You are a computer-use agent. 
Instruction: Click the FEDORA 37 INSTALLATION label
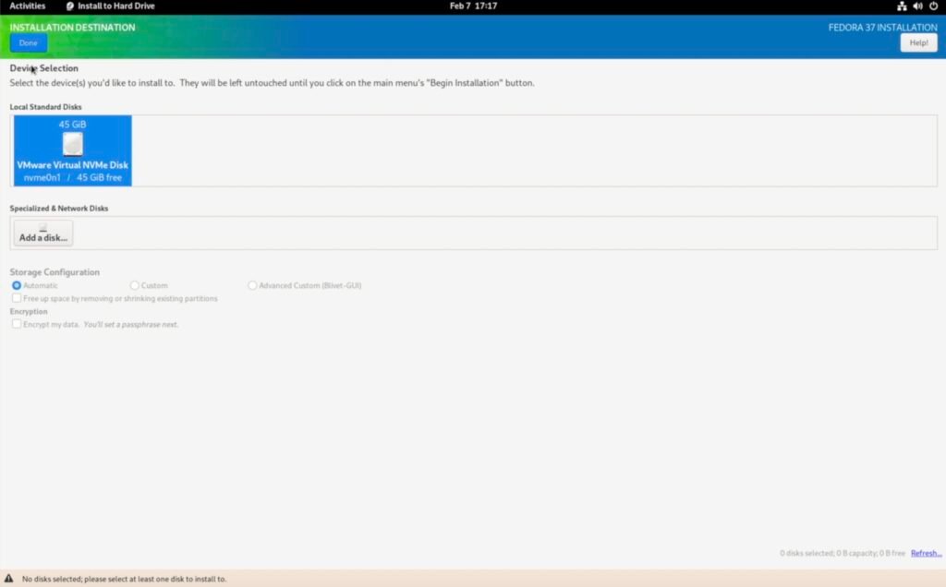[882, 27]
